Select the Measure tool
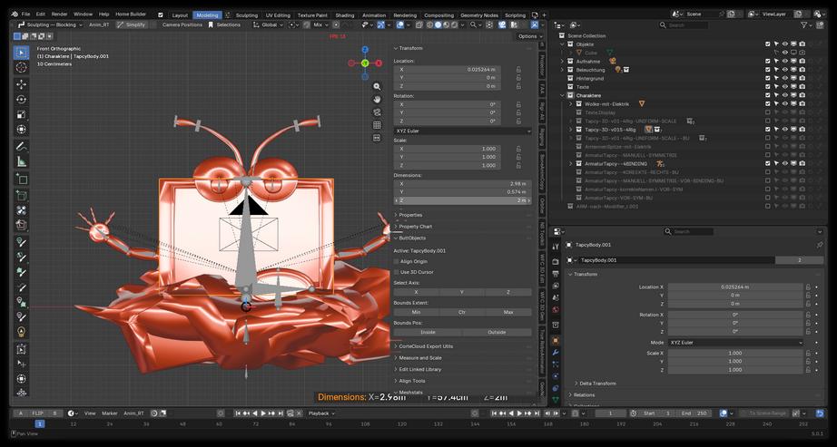 click(21, 161)
